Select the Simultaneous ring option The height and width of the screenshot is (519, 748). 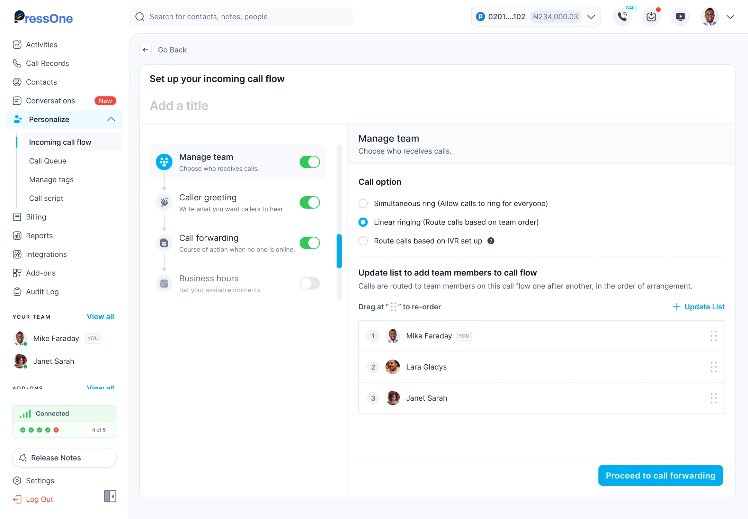(x=363, y=203)
